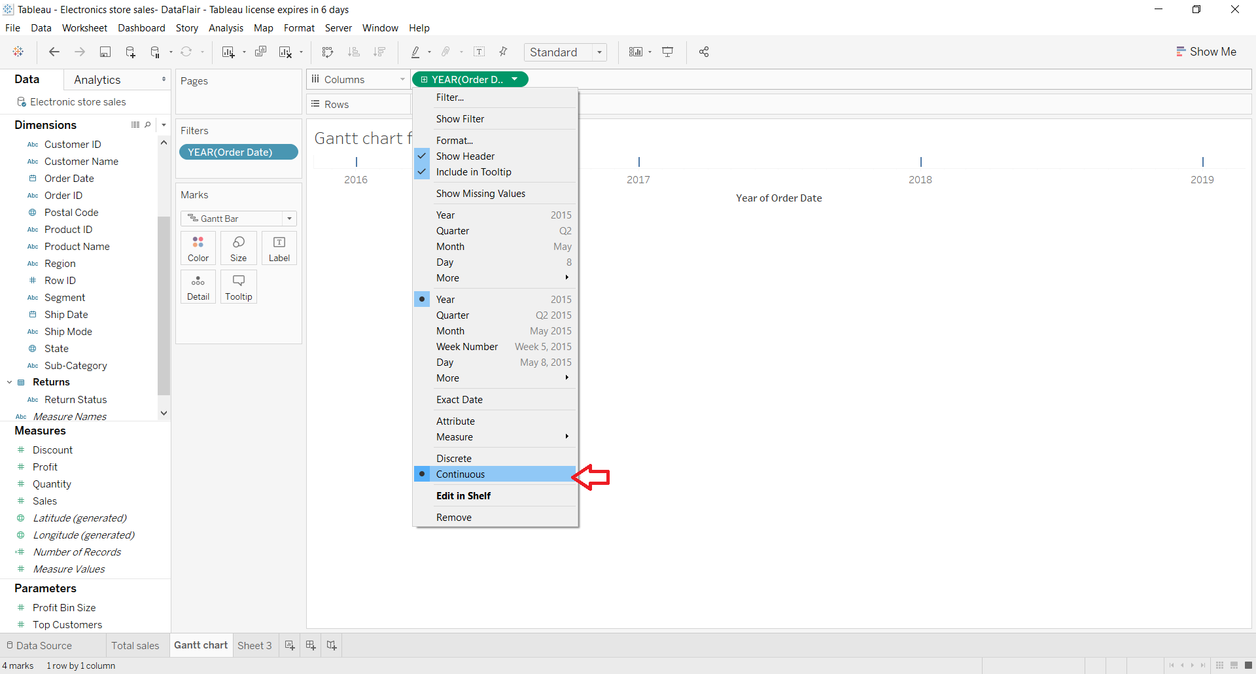
Task: Switch to the Total sales tab
Action: point(135,645)
